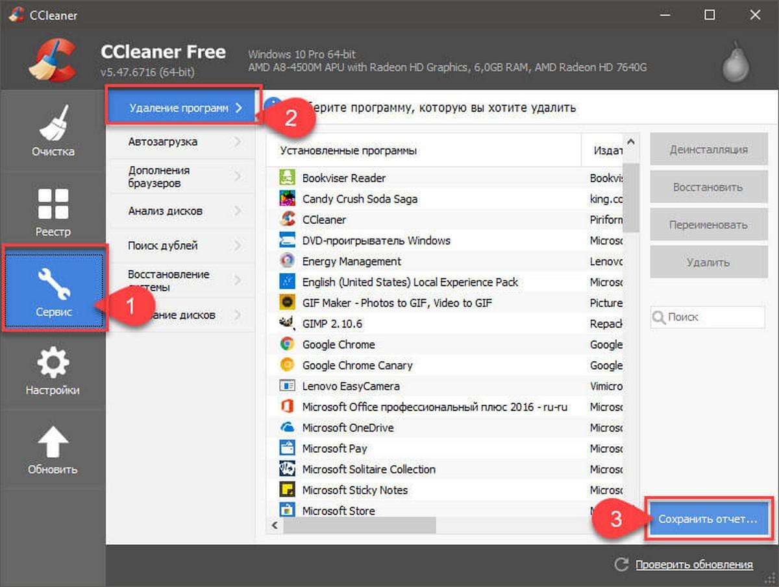Viewport: 779px width, 587px height.
Task: Follow the Проверить обновления link
Action: coord(695,564)
